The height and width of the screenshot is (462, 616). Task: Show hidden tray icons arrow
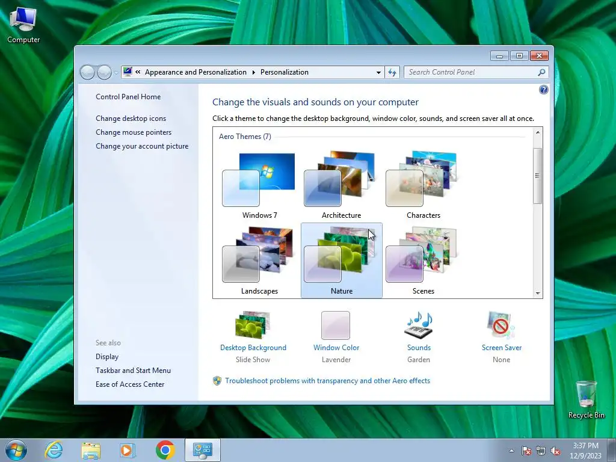coord(511,451)
